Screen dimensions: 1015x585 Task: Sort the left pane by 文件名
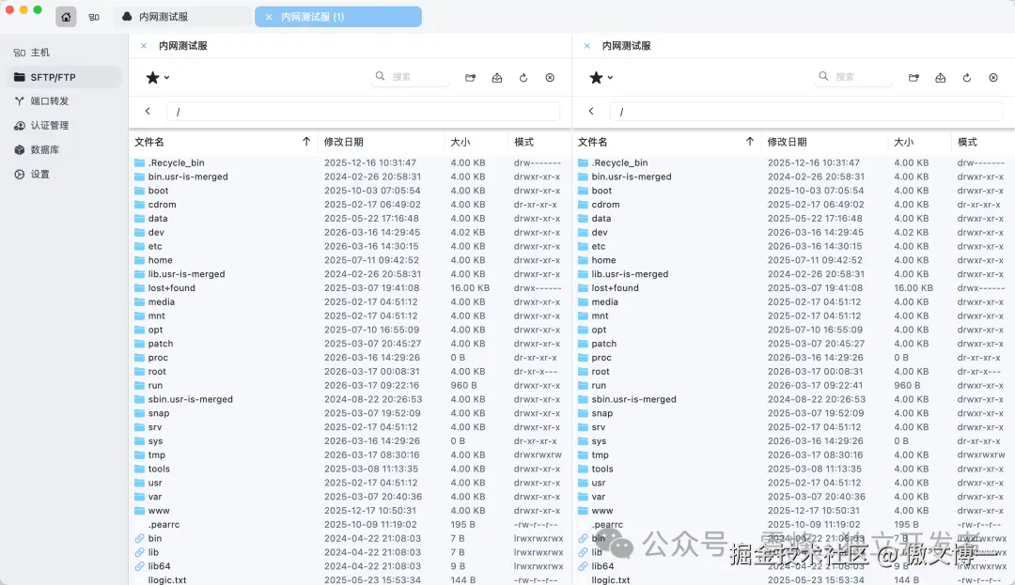coord(148,142)
